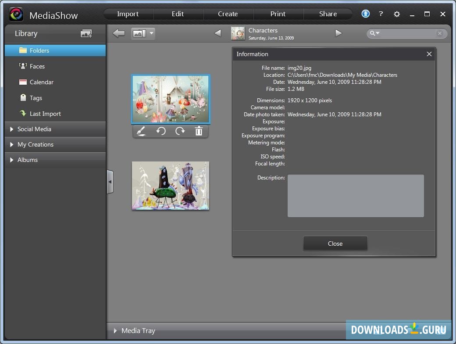Rotate the photo clockwise

coord(180,131)
